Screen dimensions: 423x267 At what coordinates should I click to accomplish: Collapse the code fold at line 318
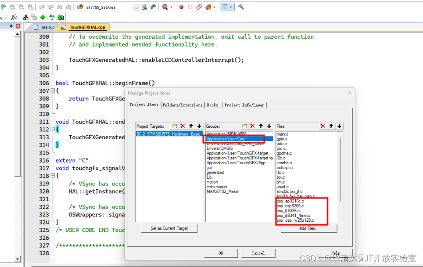[x=53, y=176]
